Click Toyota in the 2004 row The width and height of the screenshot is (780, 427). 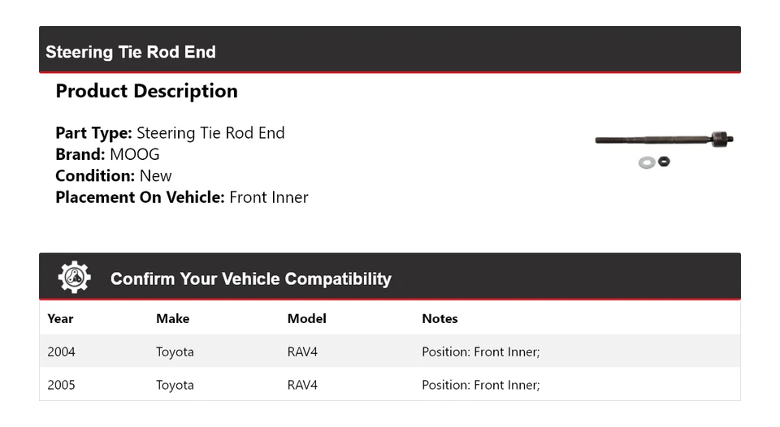click(175, 352)
